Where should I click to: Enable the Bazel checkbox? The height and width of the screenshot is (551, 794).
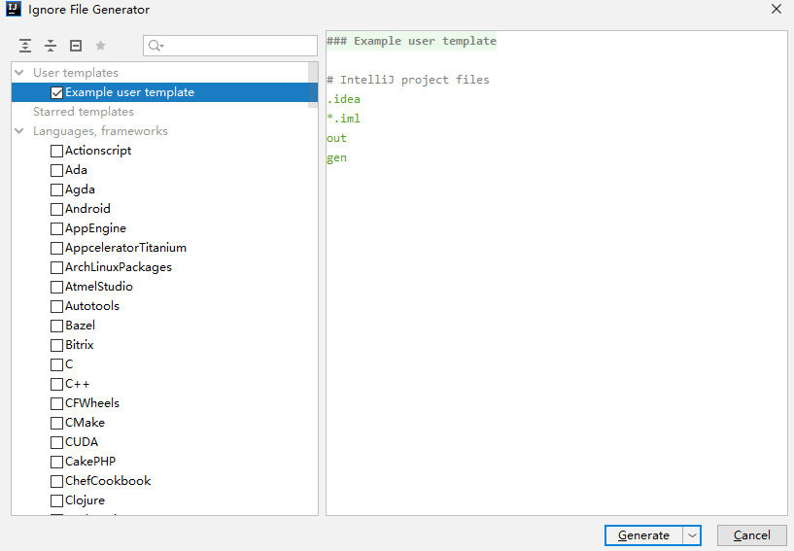pyautogui.click(x=56, y=326)
